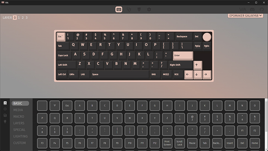Open the Configure keyboard tab icon
268x151 pixels.
coord(119,9)
